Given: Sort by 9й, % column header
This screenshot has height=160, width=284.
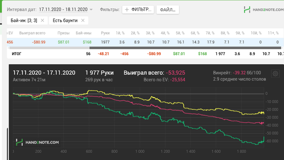Looking at the screenshot, I should coord(240,33).
